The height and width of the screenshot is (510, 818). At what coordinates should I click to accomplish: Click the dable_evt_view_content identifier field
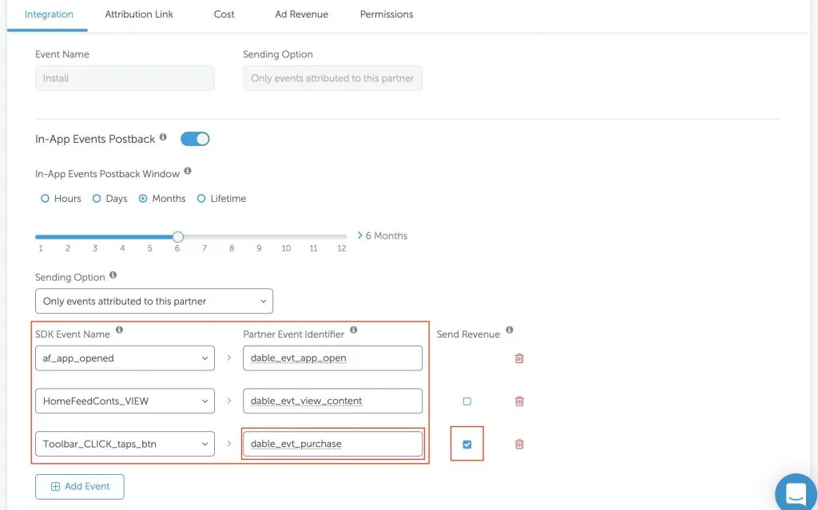point(332,401)
